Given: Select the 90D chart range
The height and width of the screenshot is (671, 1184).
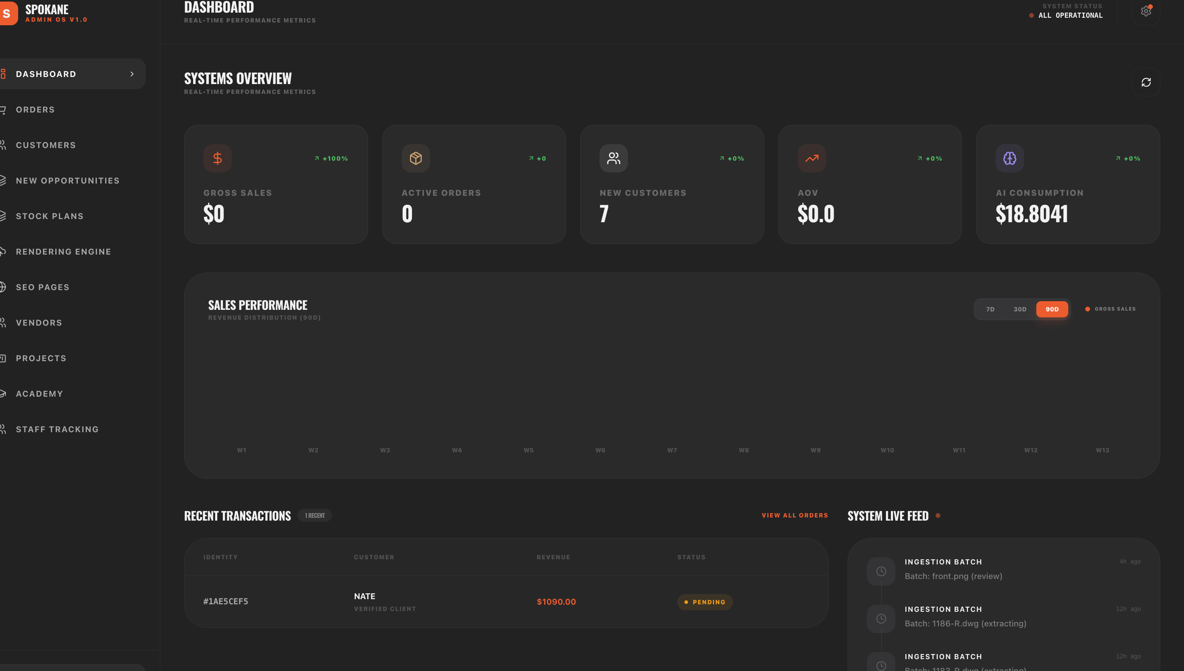Looking at the screenshot, I should point(1052,309).
